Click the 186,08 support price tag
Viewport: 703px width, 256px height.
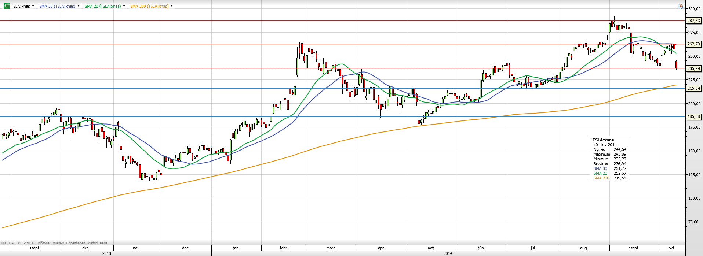(693, 116)
